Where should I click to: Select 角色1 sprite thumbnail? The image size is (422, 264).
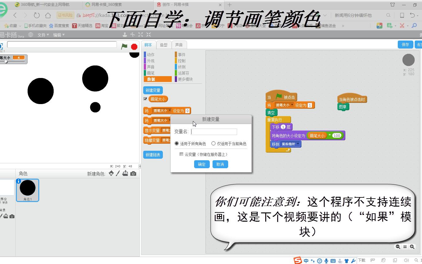tap(28, 190)
